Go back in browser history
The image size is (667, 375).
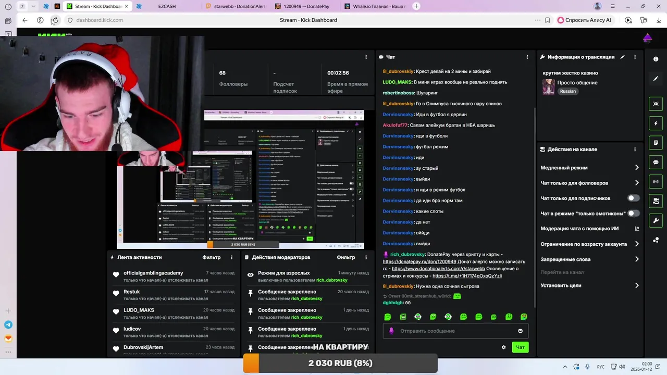click(25, 20)
